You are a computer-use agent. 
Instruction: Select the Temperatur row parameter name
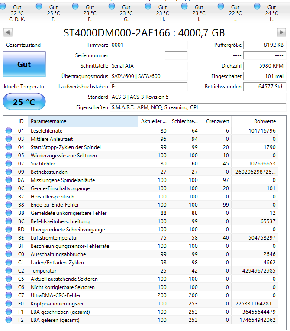43,271
